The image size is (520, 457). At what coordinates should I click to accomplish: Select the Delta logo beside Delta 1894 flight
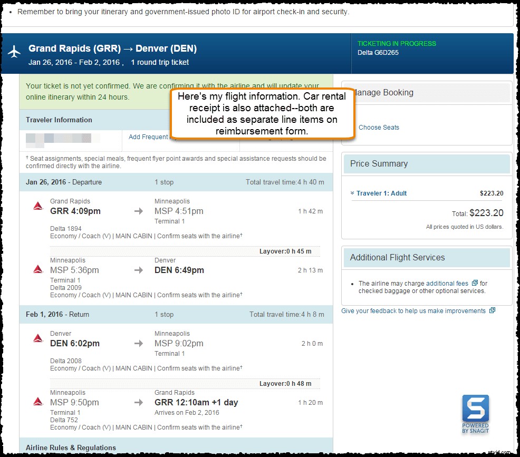37,205
